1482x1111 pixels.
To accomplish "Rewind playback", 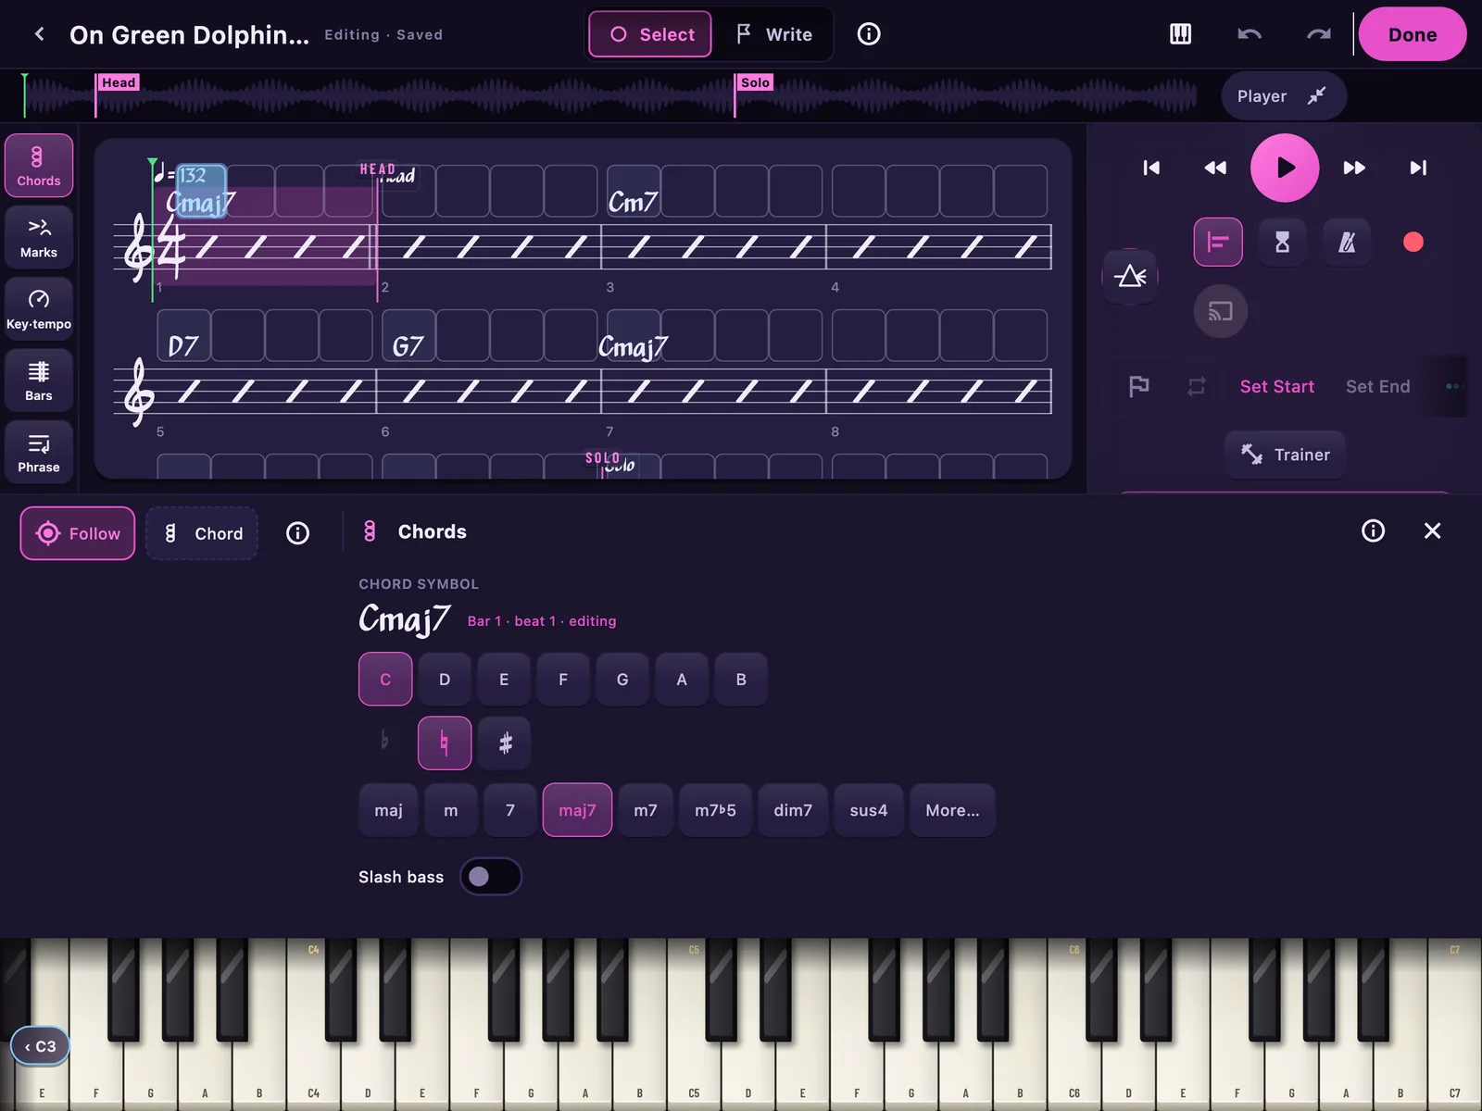I will (x=1215, y=168).
